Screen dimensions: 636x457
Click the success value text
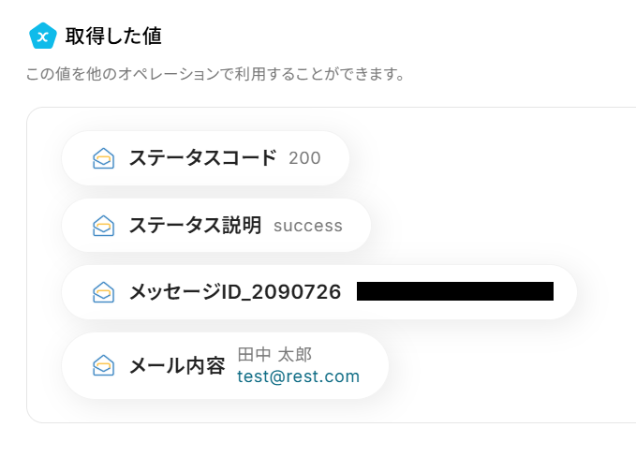[x=308, y=226]
